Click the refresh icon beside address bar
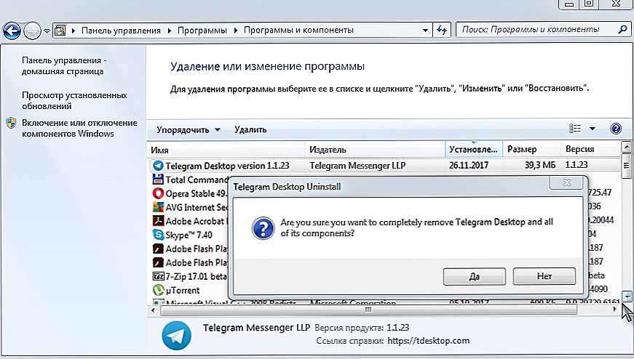 coord(441,31)
